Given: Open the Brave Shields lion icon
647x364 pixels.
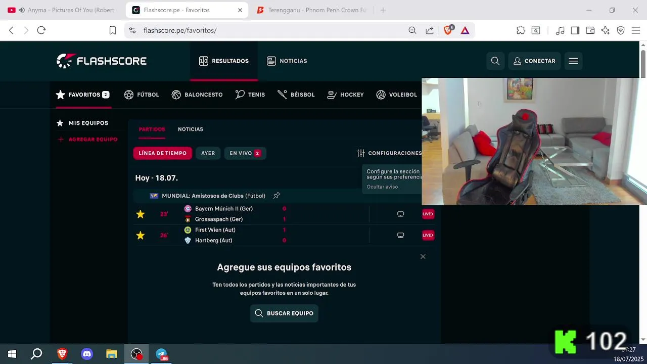Looking at the screenshot, I should tap(448, 30).
